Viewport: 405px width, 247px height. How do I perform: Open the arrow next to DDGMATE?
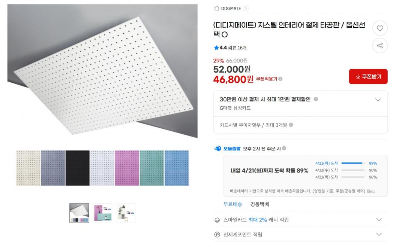246,8
